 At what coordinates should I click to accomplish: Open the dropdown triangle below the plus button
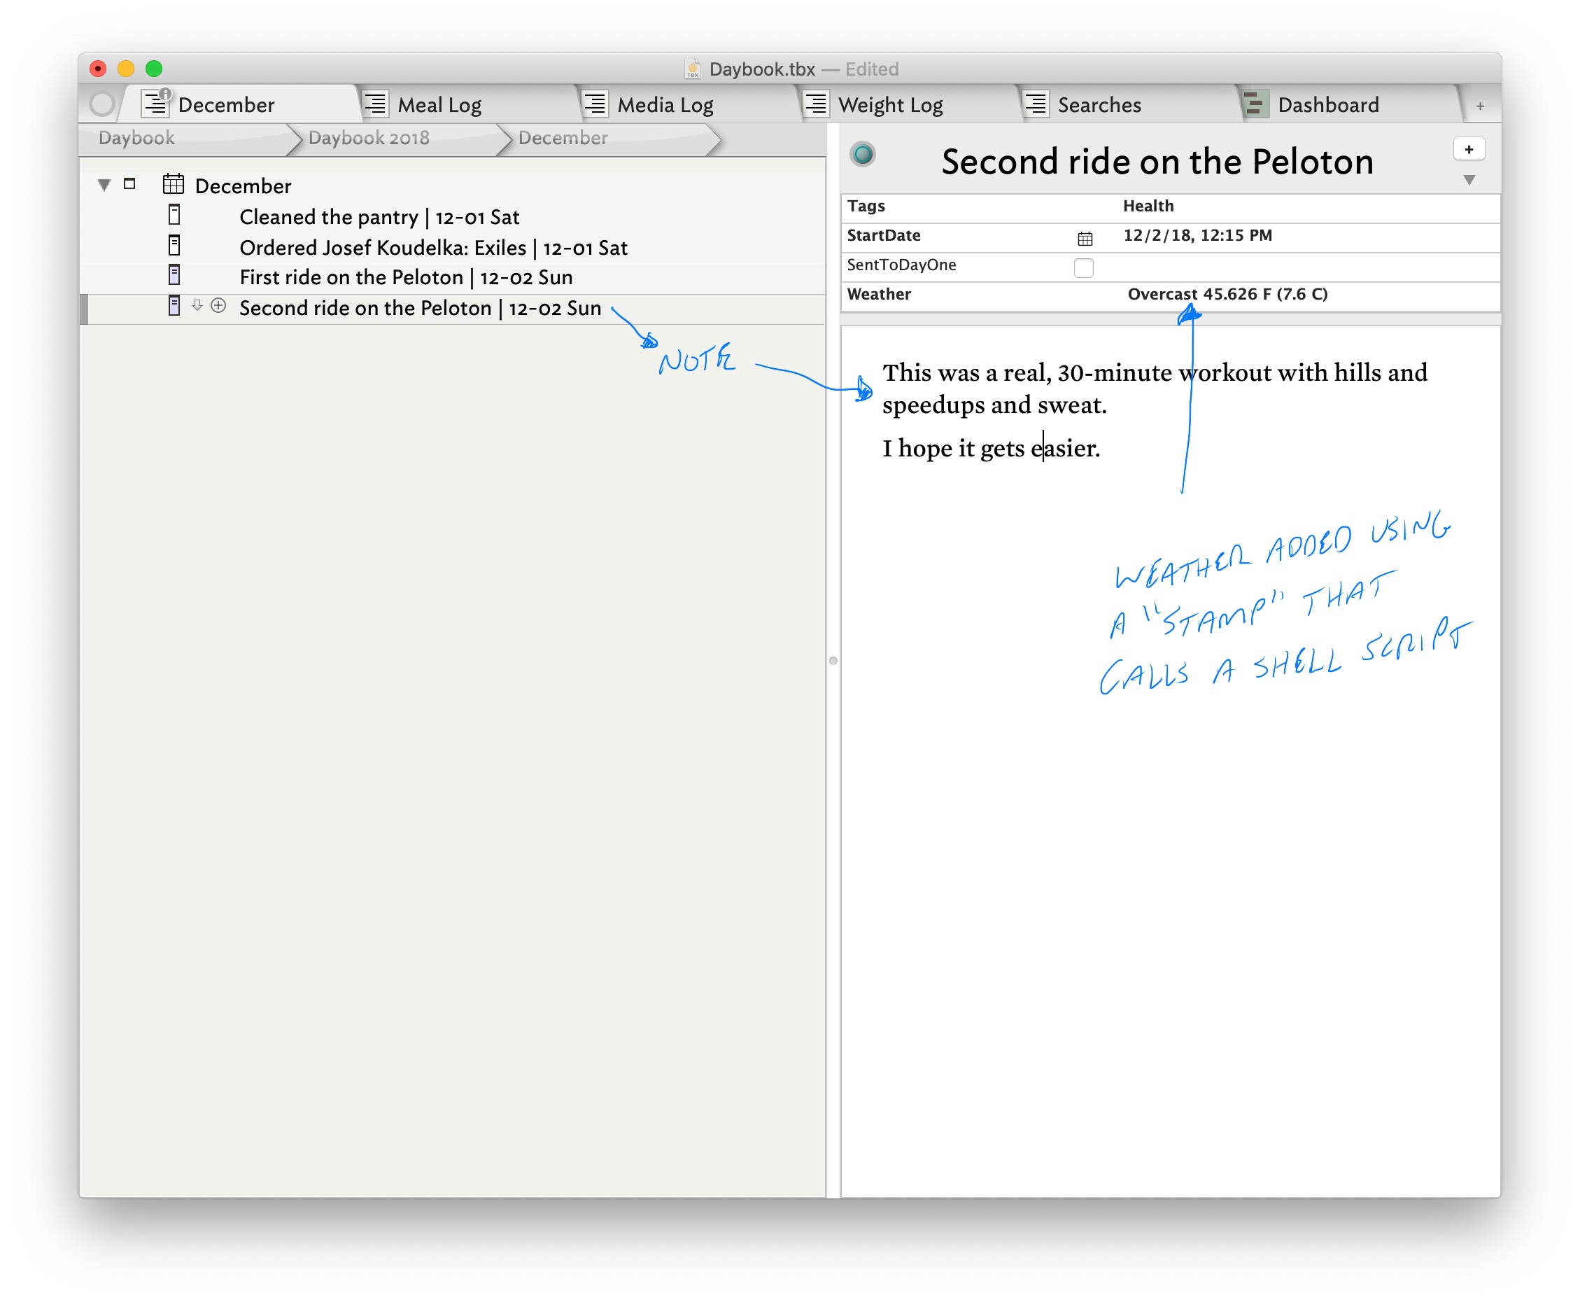point(1469,180)
